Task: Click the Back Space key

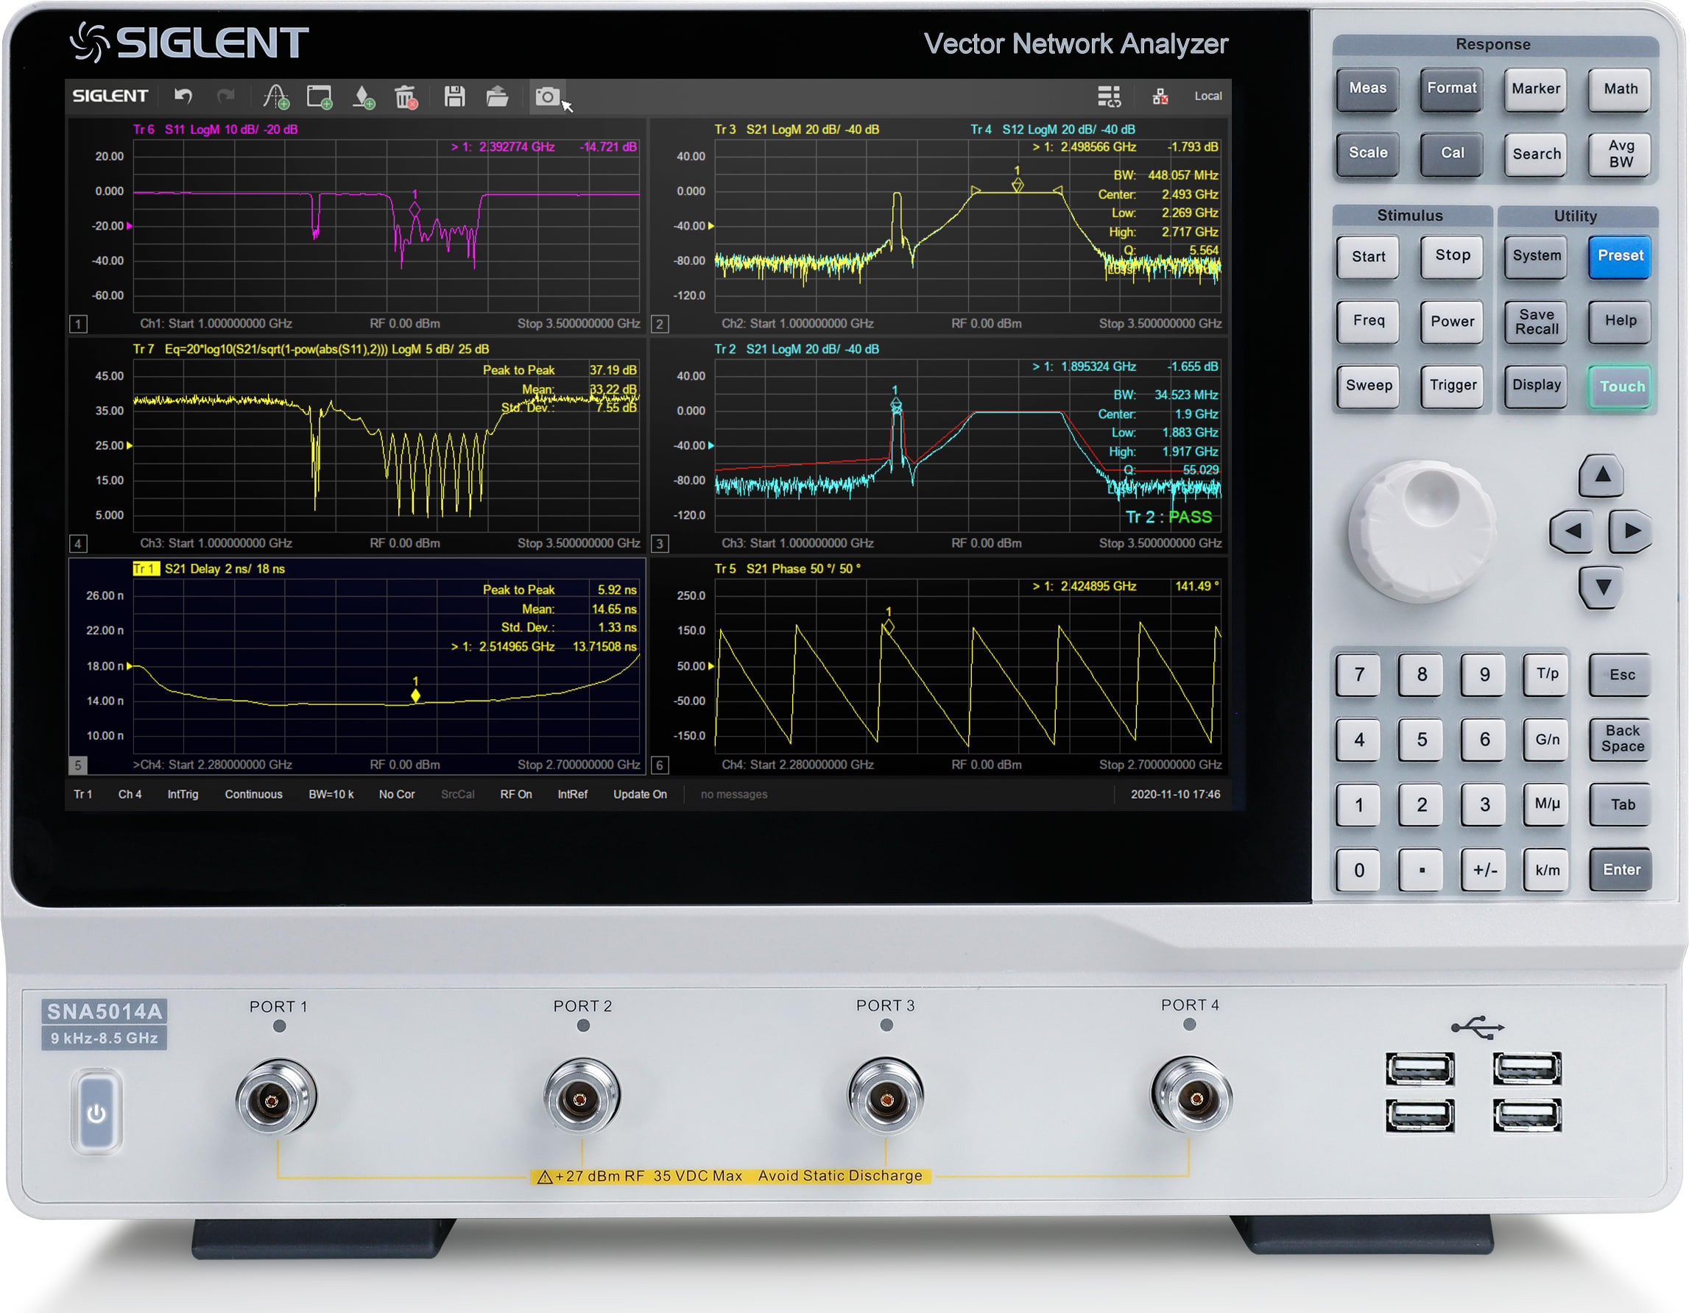Action: click(x=1621, y=739)
